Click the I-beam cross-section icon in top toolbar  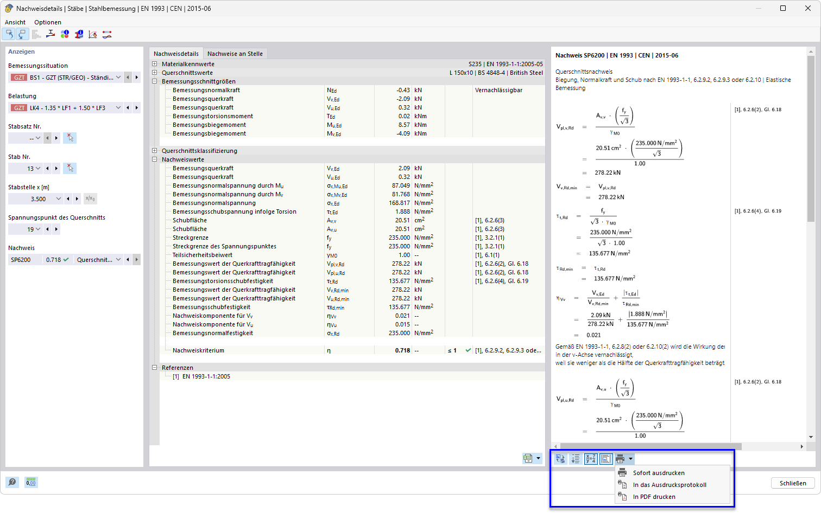pyautogui.click(x=50, y=34)
